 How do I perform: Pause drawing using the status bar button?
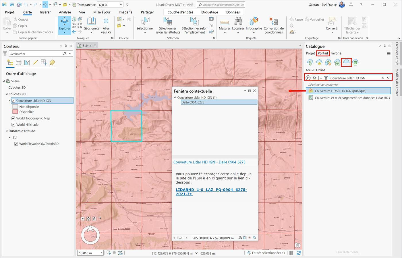click(291, 253)
